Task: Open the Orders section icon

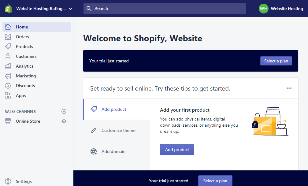Action: click(x=9, y=37)
